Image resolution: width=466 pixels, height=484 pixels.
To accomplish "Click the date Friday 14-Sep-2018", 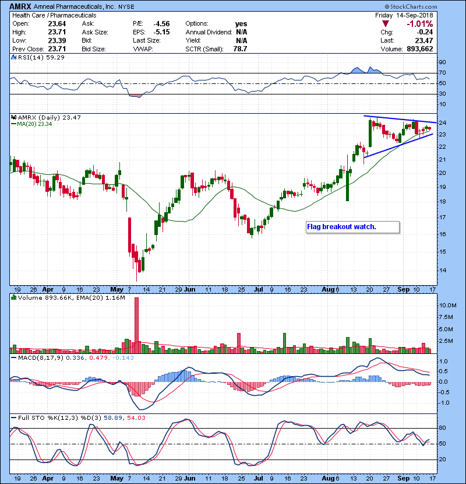I will [404, 15].
